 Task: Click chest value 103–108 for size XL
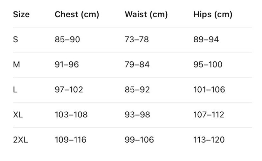(x=71, y=115)
